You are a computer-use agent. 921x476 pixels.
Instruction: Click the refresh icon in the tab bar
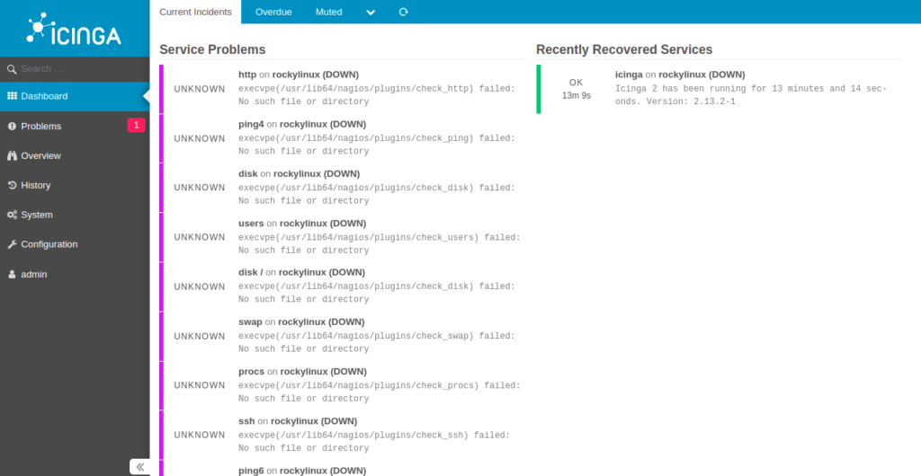point(404,12)
